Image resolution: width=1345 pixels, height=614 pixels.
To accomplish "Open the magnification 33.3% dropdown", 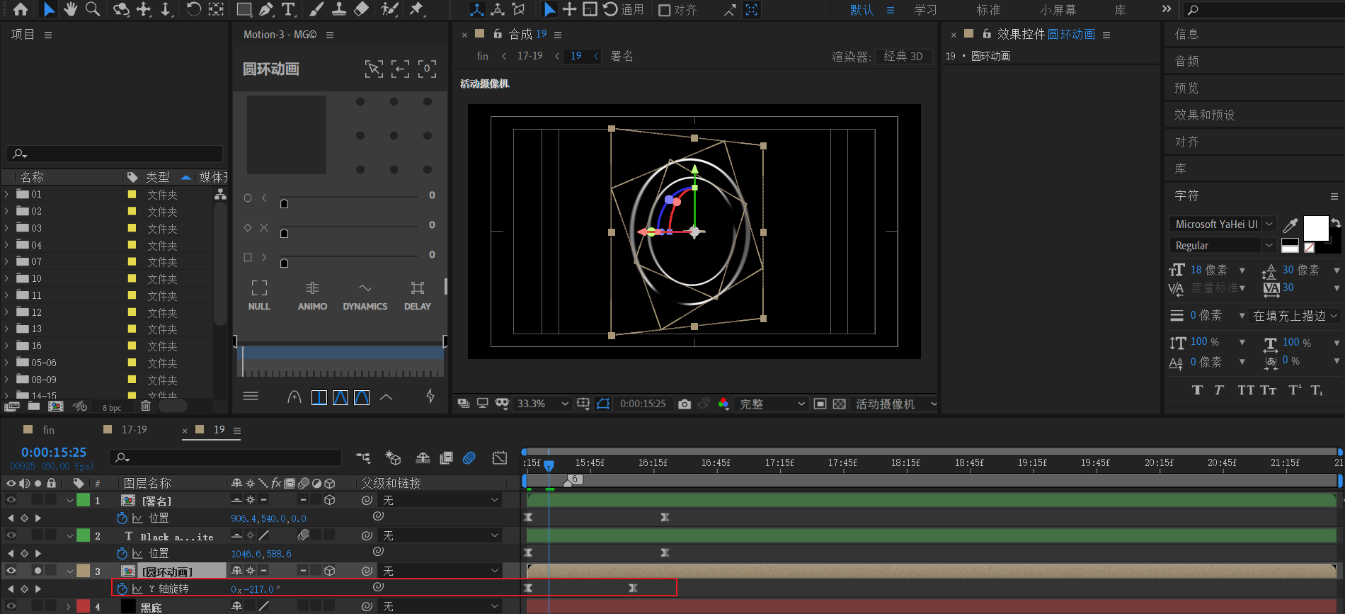I will 542,404.
